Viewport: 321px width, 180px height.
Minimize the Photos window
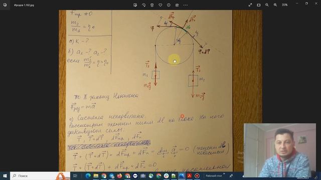tap(297, 3)
